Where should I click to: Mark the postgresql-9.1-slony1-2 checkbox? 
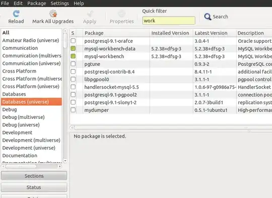(73, 102)
